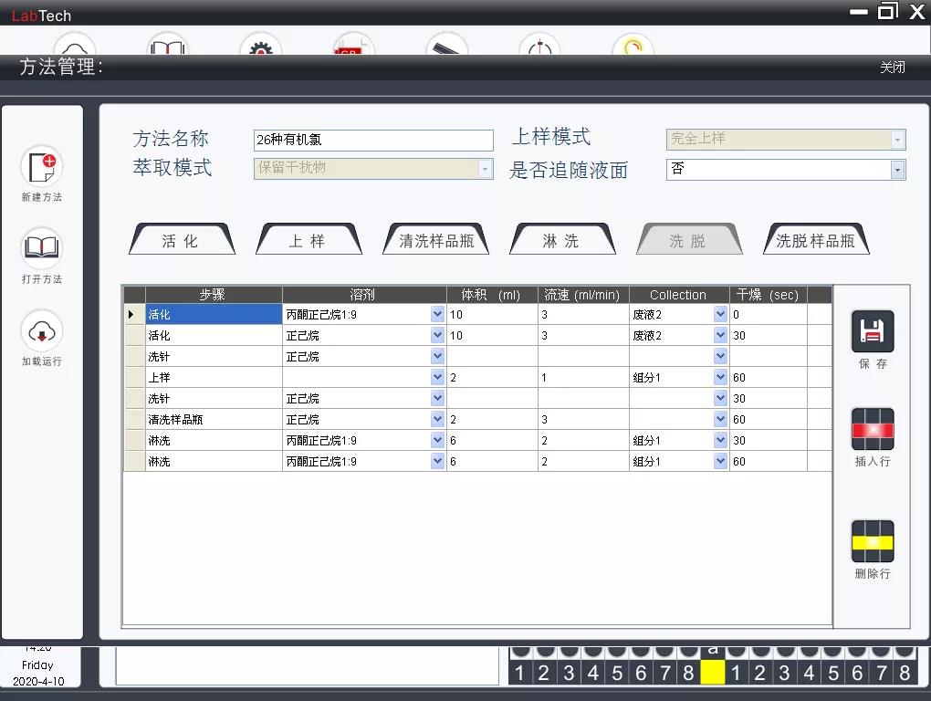Expand the 是否追随液面 dropdown

pos(897,171)
